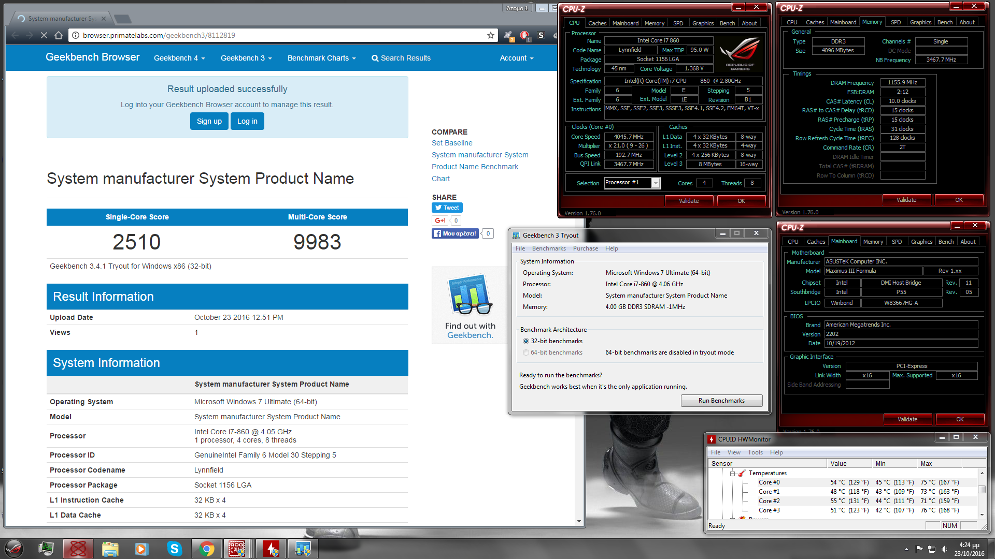This screenshot has width=995, height=559.
Task: Click the Sign up button
Action: [209, 121]
